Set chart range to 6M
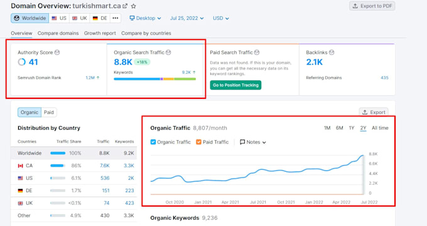 339,128
